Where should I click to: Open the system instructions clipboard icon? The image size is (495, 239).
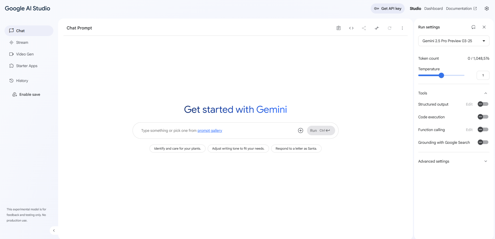click(x=339, y=28)
